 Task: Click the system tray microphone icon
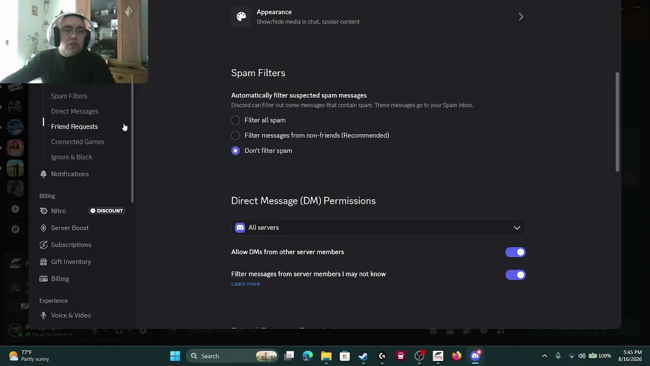pos(558,356)
